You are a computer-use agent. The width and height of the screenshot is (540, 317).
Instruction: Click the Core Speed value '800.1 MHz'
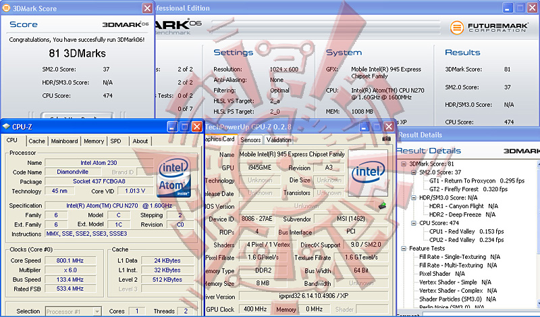(70, 260)
